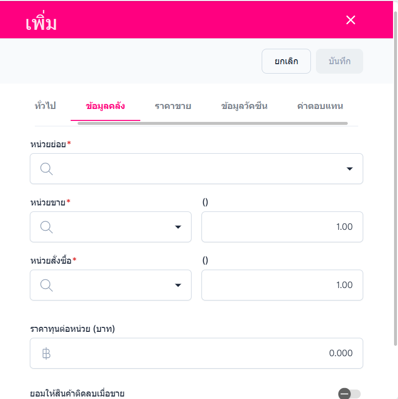Open the ราคาขาย tab

click(x=173, y=106)
